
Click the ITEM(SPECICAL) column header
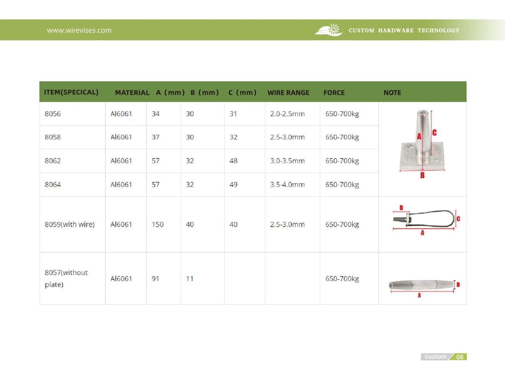tap(71, 92)
